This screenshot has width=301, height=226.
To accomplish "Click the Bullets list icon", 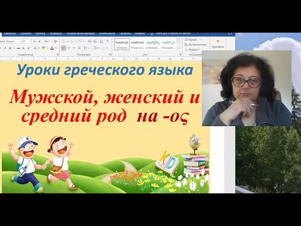I will tap(63, 41).
